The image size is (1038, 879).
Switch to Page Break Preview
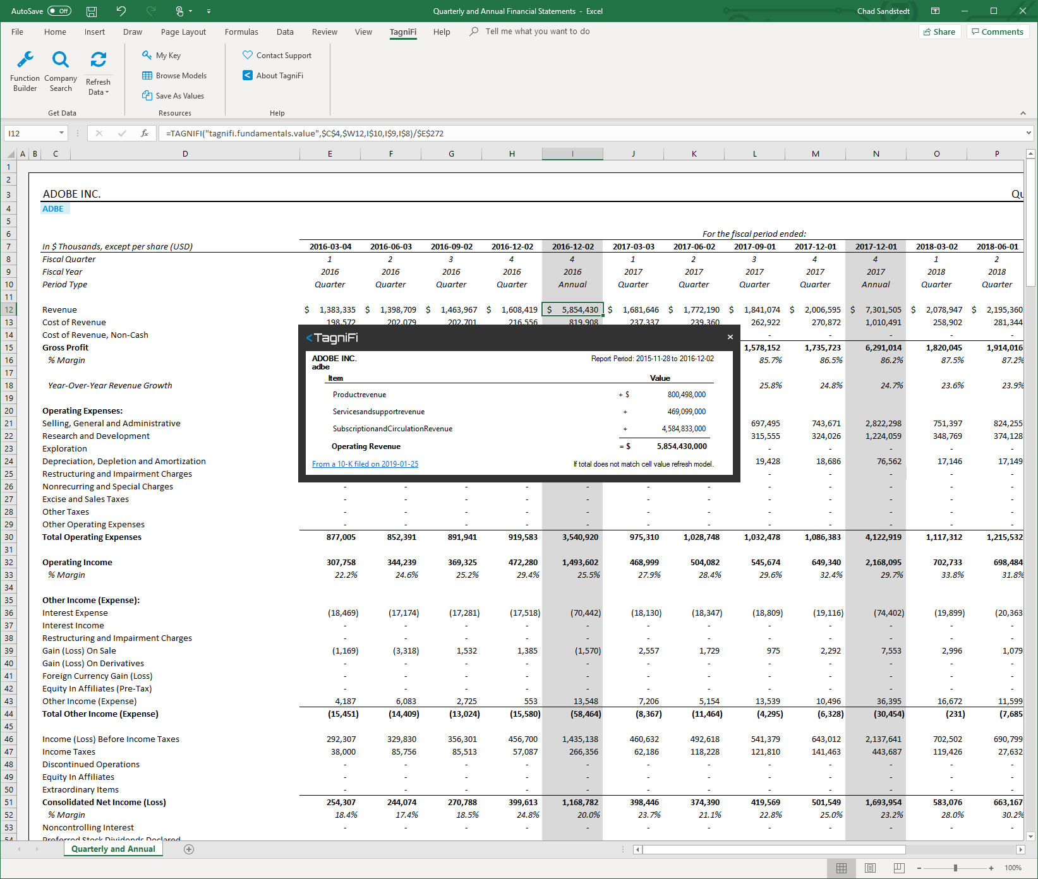point(899,868)
